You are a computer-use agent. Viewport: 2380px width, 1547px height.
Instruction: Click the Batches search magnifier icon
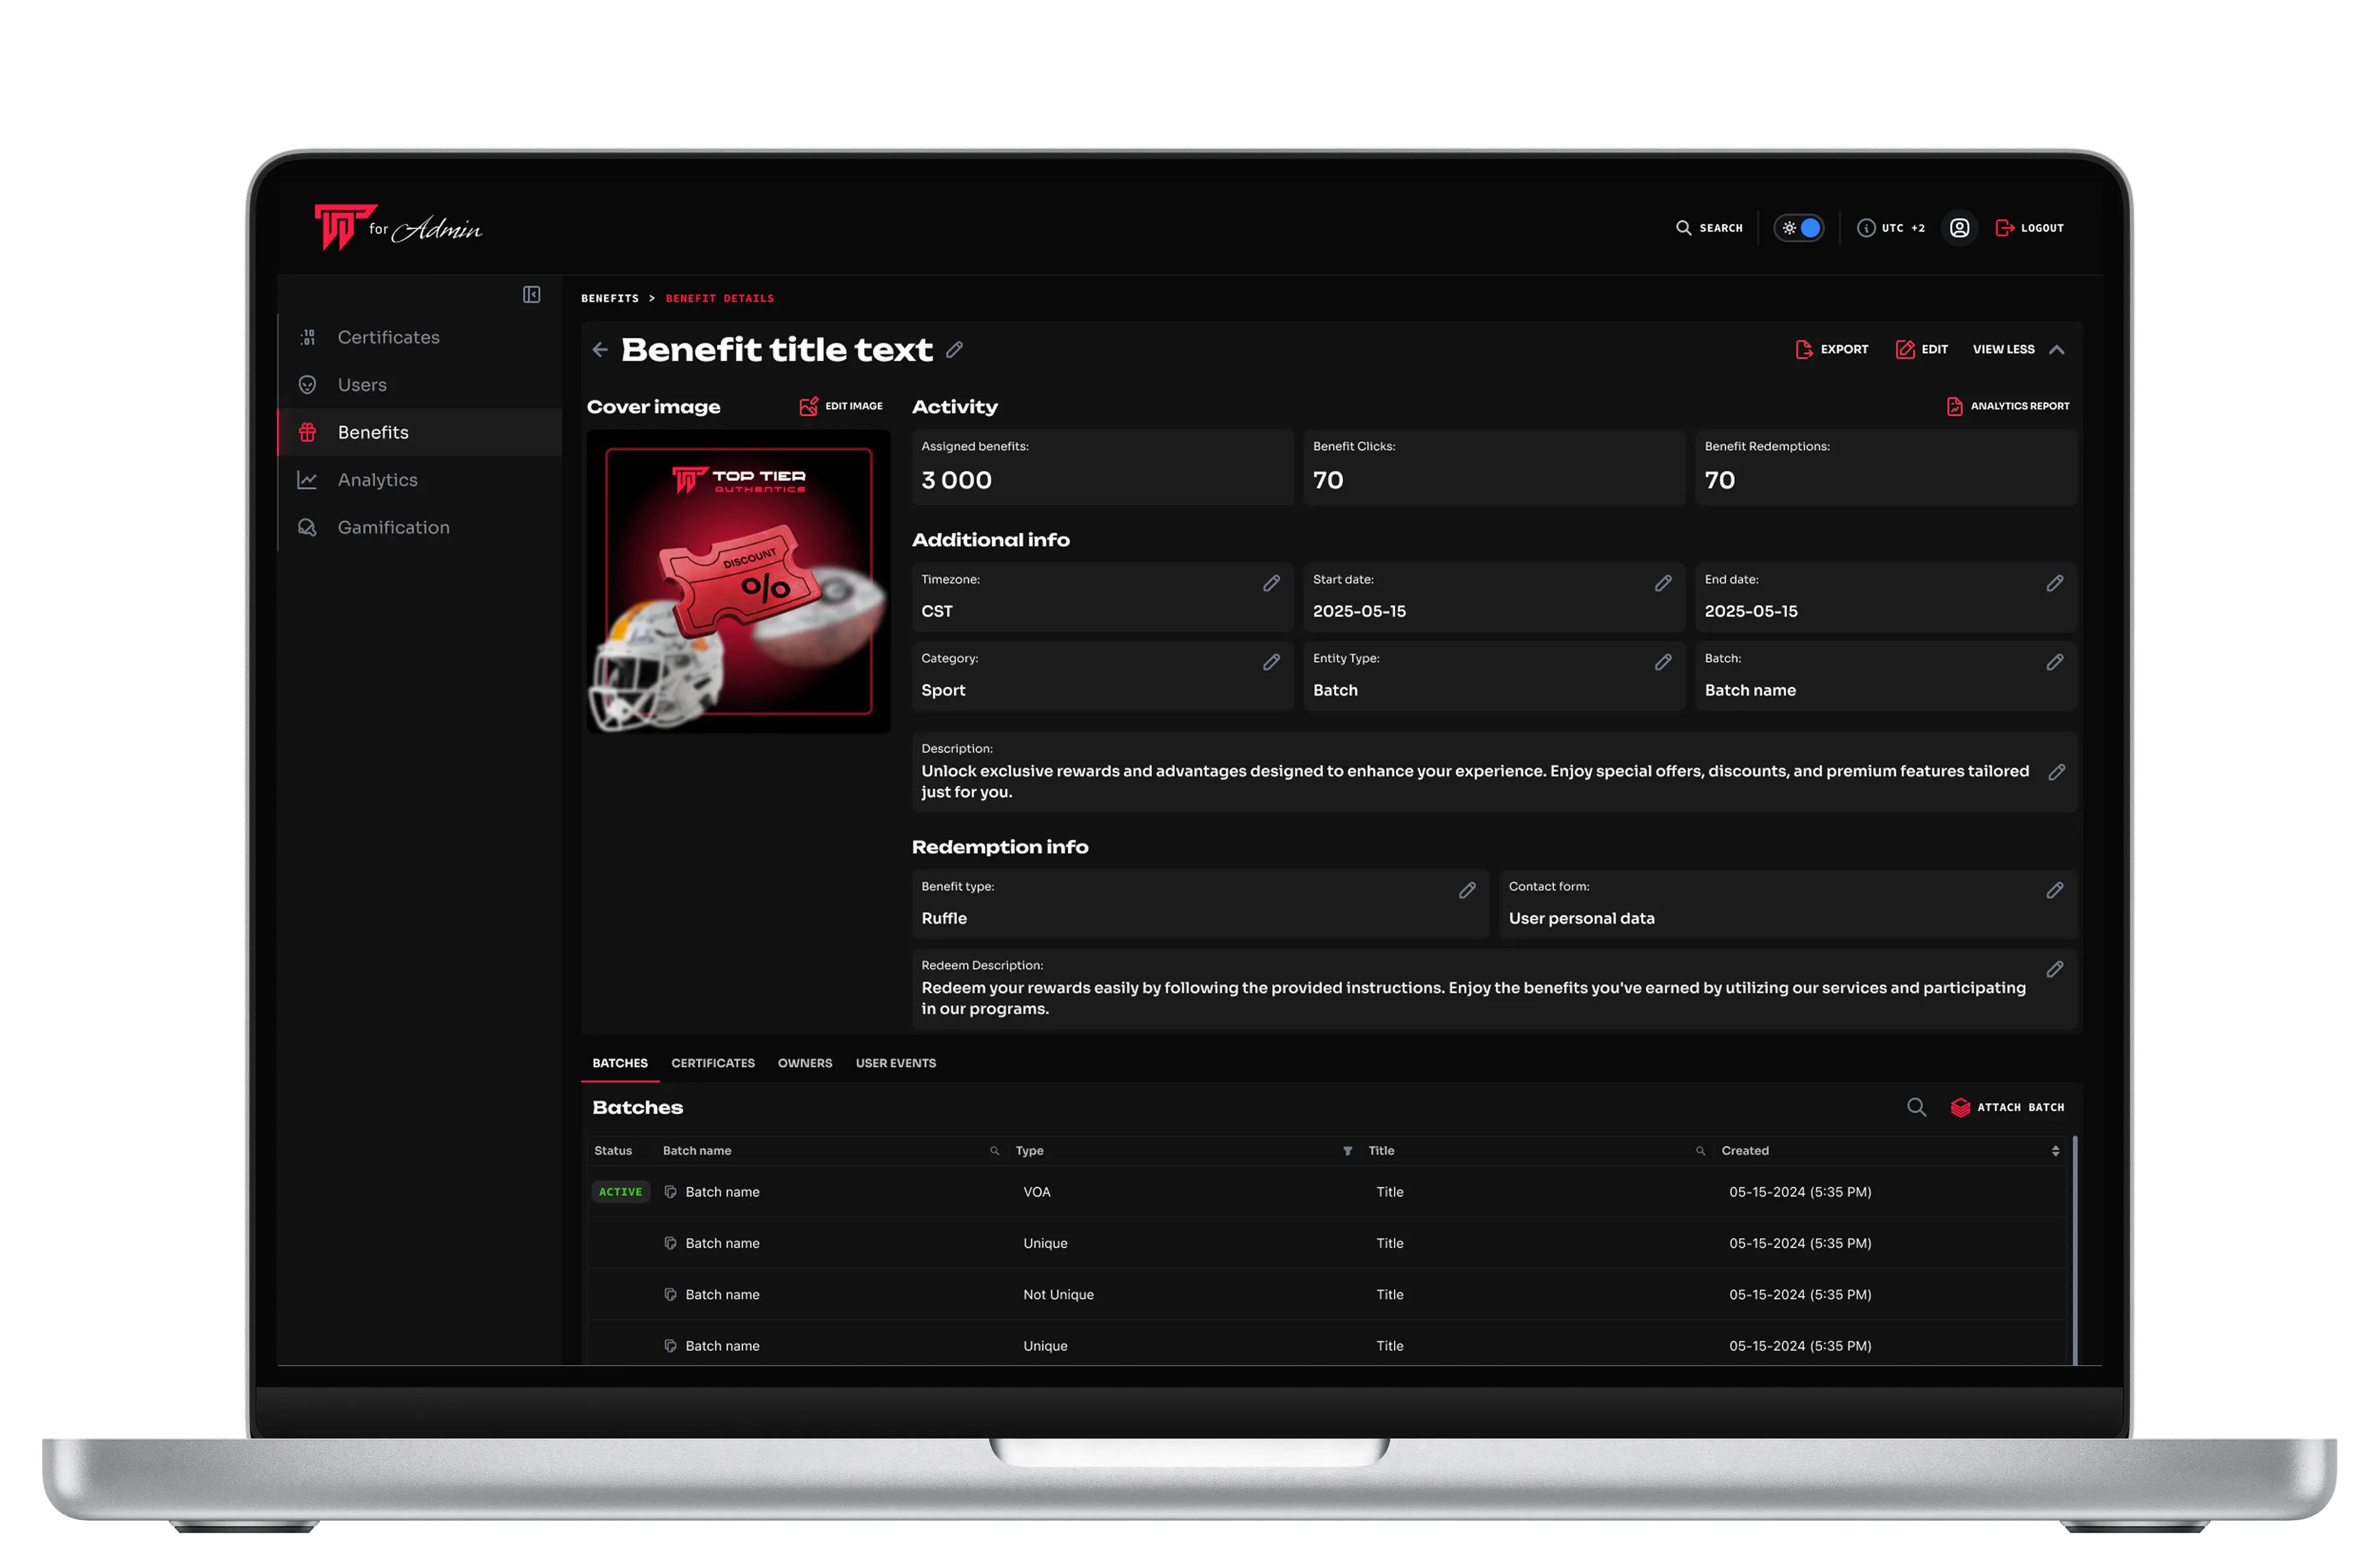tap(1916, 1107)
